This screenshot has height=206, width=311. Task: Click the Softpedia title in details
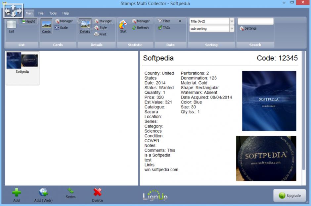(x=158, y=58)
